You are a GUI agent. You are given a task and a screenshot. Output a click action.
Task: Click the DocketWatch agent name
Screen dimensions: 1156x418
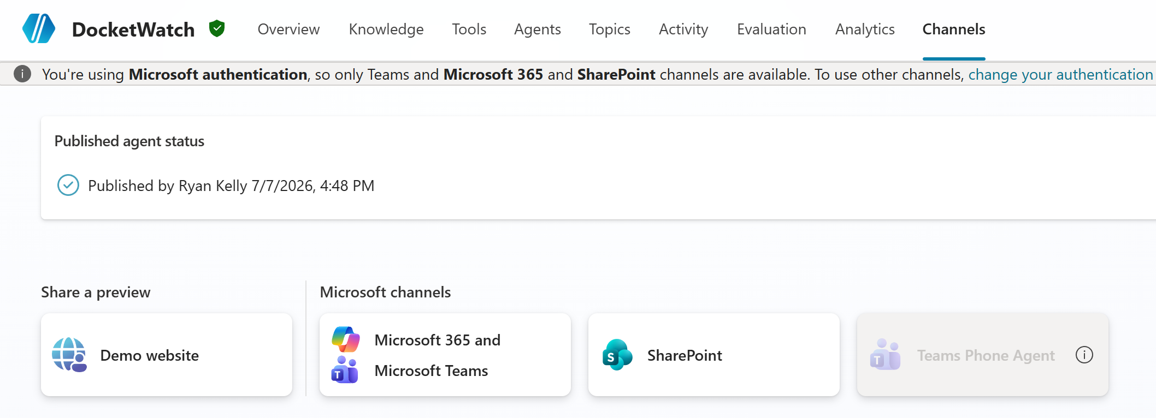pos(133,29)
